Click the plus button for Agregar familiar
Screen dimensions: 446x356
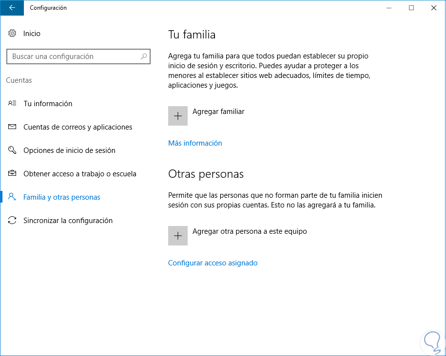point(178,116)
